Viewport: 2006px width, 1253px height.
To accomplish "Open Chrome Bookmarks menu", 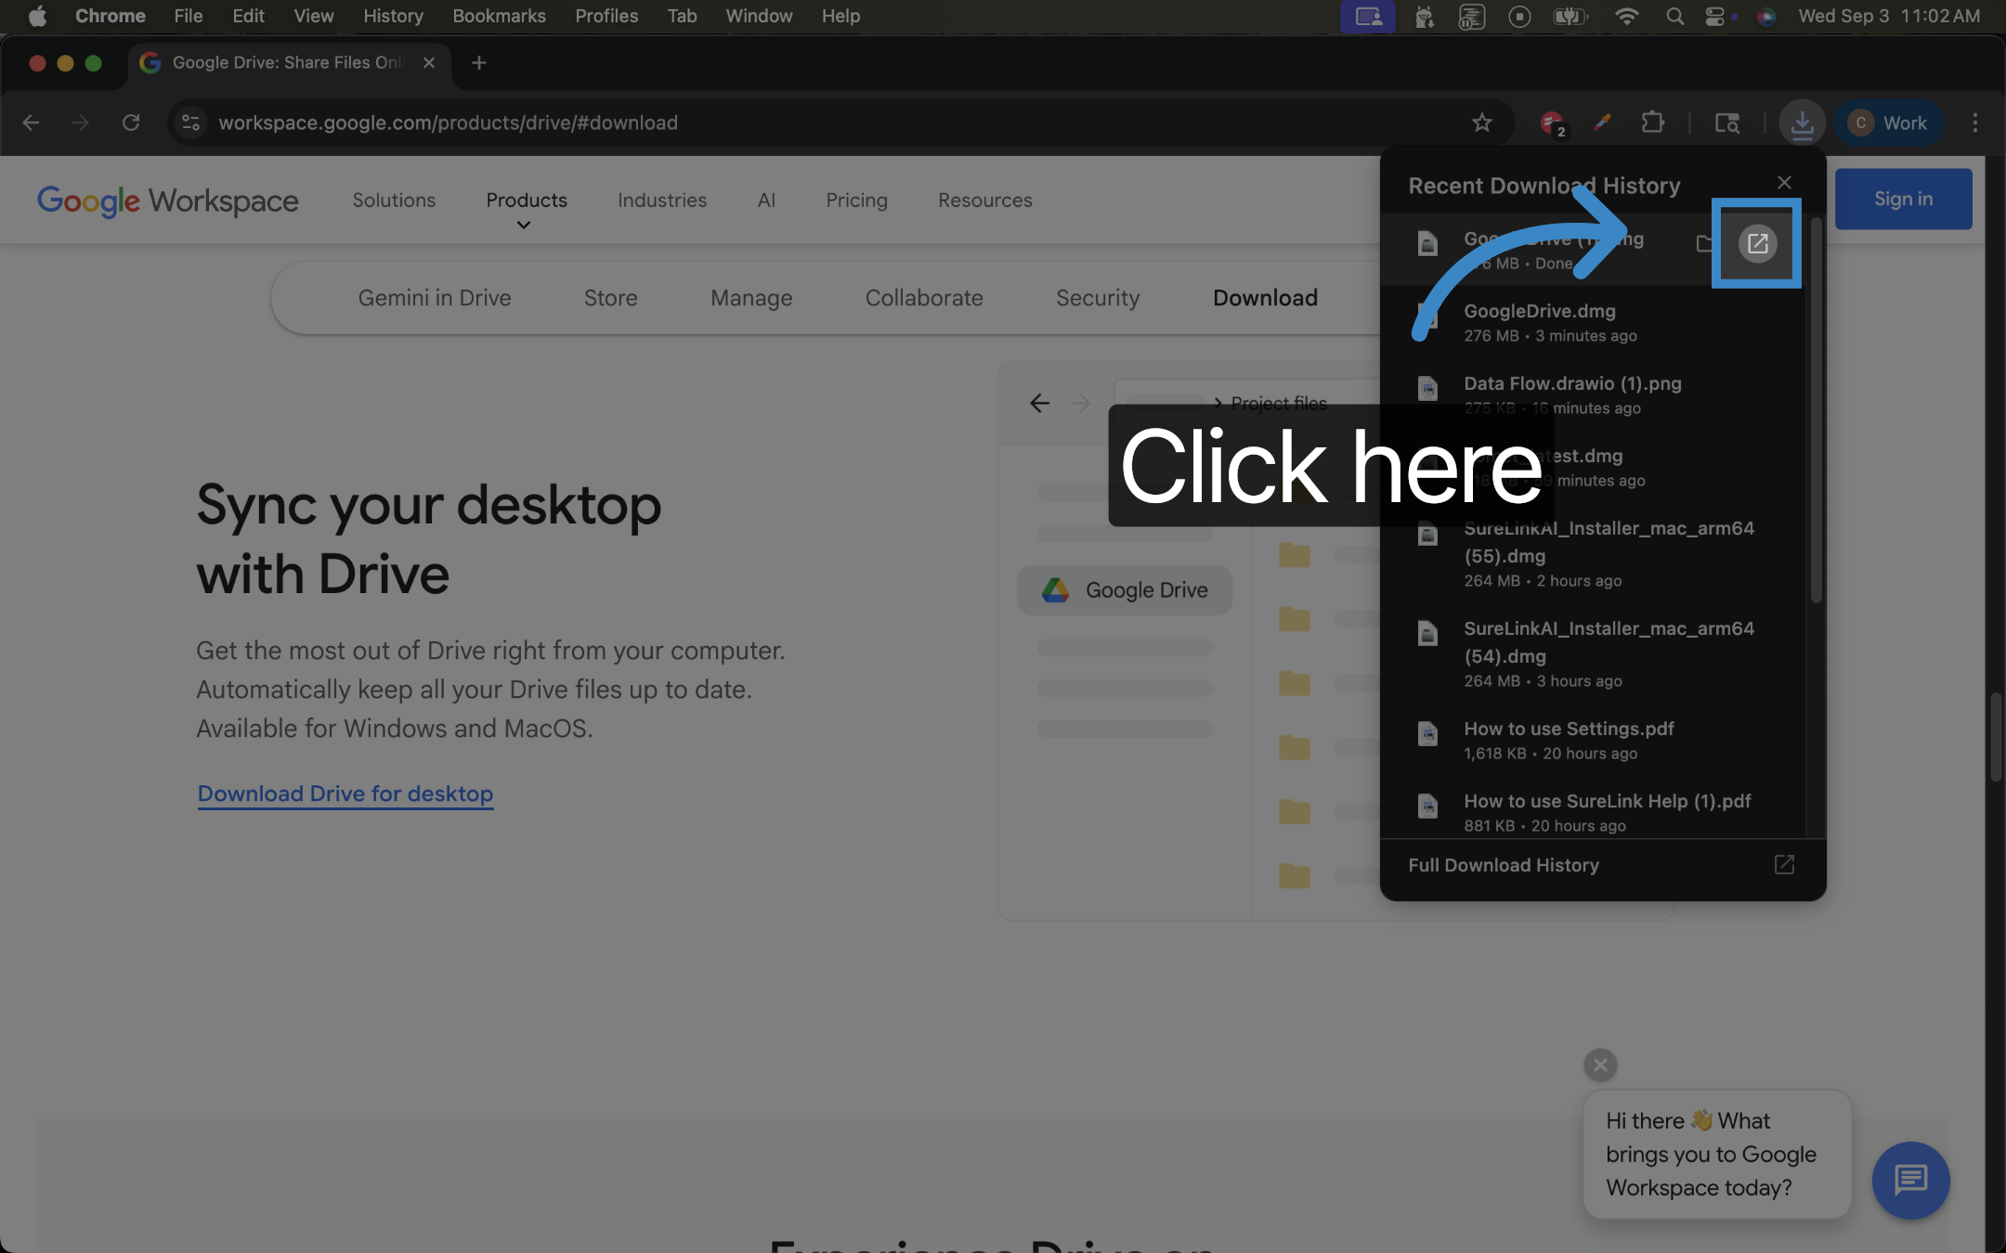I will click(499, 16).
